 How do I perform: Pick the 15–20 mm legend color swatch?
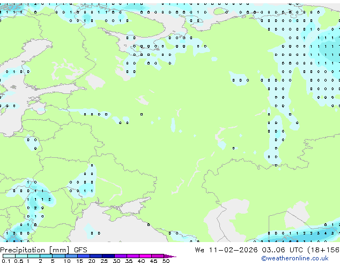[x=84, y=256]
